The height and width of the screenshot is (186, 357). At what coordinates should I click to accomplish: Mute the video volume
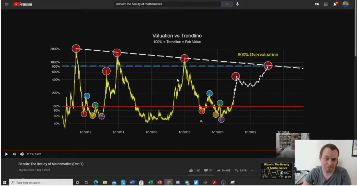point(22,154)
